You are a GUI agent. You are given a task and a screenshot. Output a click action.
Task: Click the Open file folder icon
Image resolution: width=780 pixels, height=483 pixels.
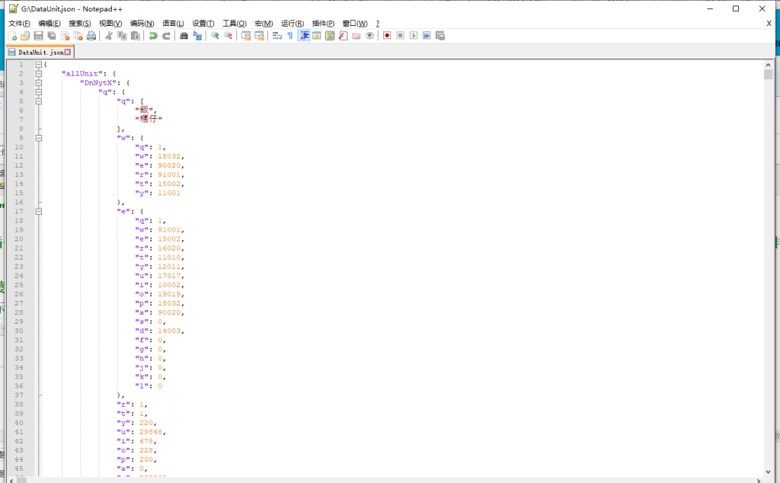click(x=25, y=36)
